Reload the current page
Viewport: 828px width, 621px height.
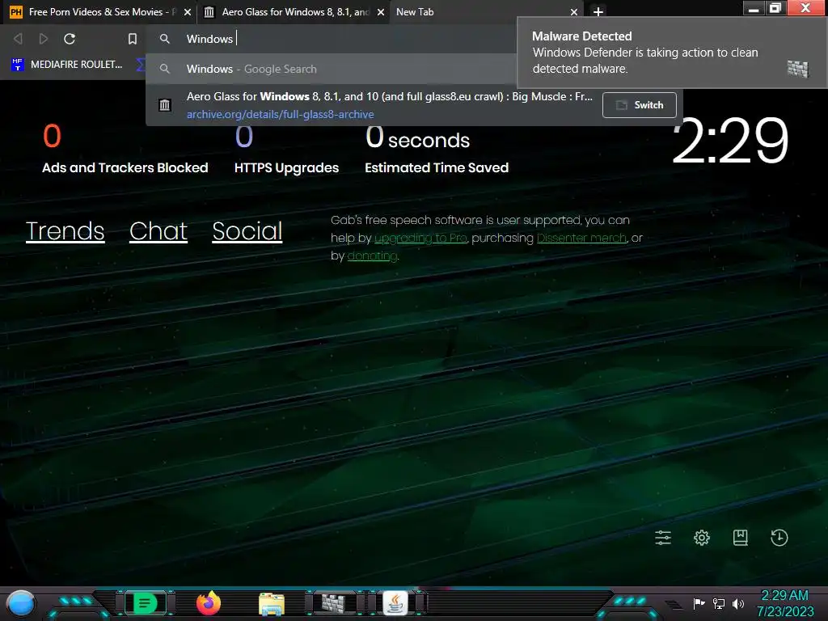click(70, 39)
